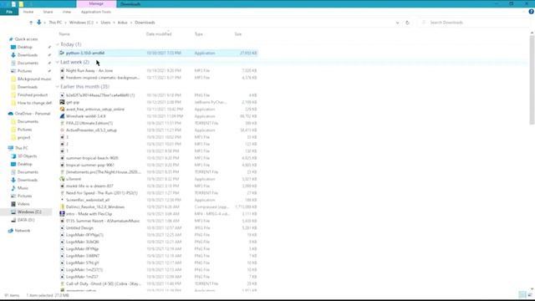Click the Up arrow navigation button
Image resolution: width=535 pixels, height=301 pixels.
[x=31, y=23]
